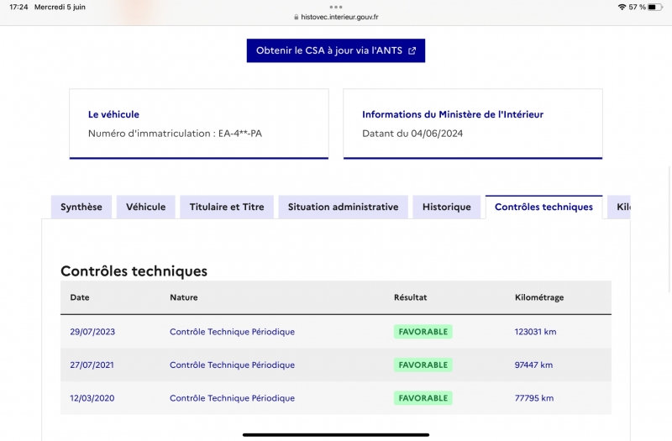
Task: Tap the three-dot multitasking indicator at top
Action: (336, 7)
